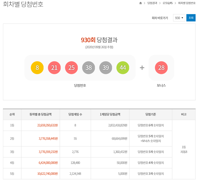Click winner count 128,480
Image resolution: width=202 pixels, height=181 pixels.
pos(75,163)
